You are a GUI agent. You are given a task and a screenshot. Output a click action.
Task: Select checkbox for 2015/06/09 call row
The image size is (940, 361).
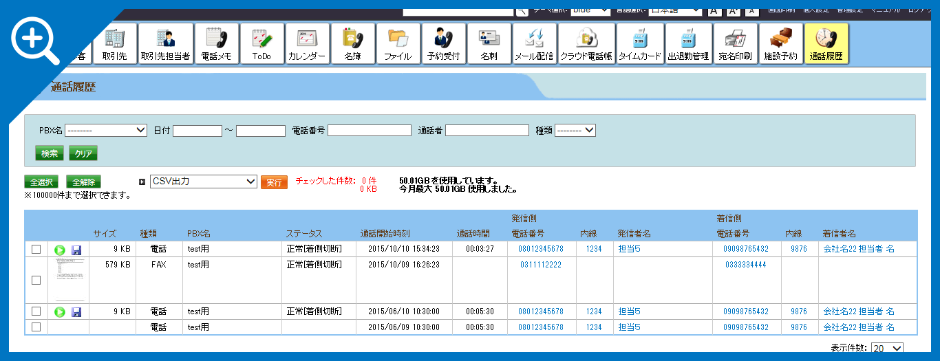36,327
